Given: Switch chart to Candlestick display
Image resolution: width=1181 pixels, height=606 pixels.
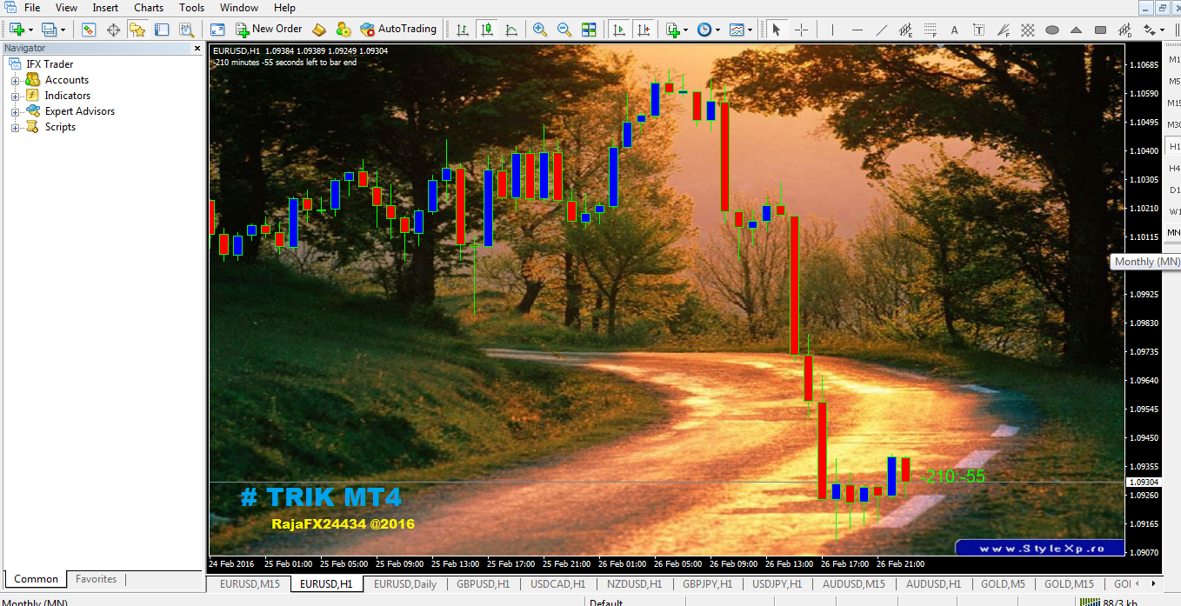Looking at the screenshot, I should pyautogui.click(x=488, y=29).
